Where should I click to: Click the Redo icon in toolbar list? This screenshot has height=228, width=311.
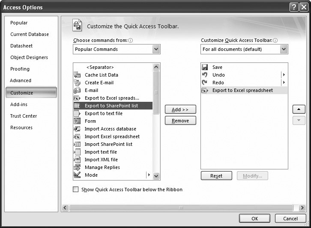(x=205, y=83)
